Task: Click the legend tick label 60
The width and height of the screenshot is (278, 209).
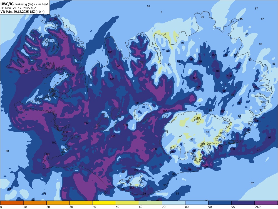Action: [141, 207]
